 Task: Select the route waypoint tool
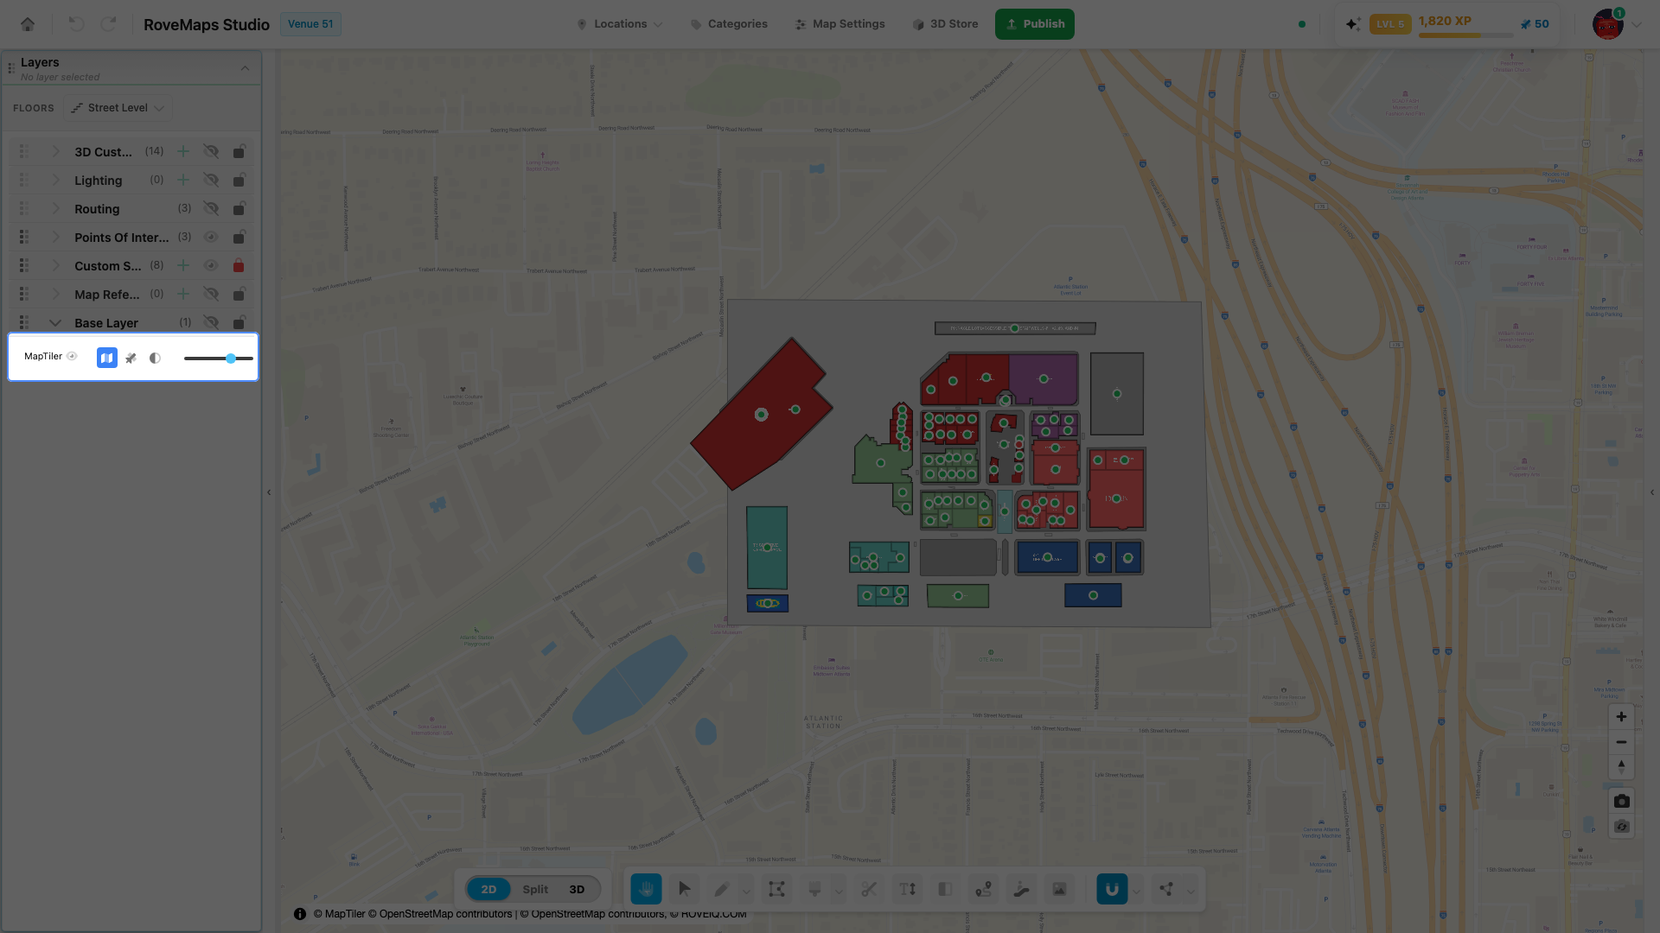983,889
